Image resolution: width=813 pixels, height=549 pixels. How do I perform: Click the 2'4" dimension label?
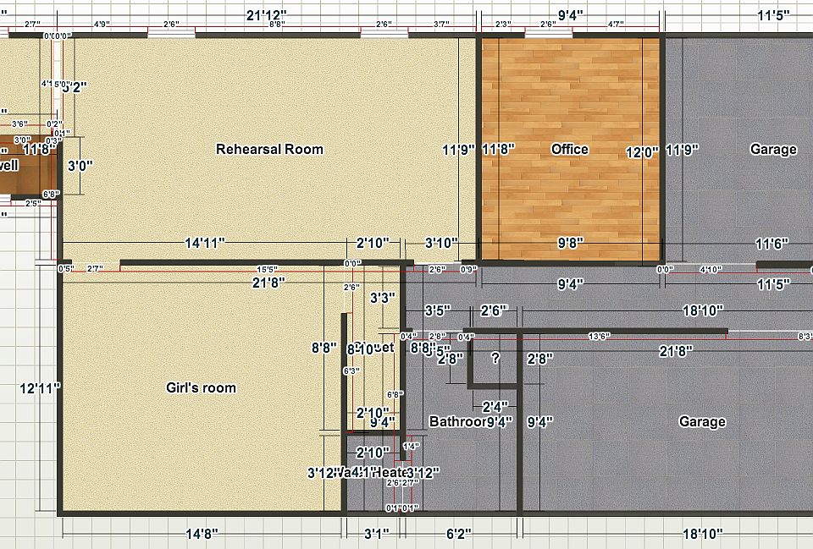(495, 406)
